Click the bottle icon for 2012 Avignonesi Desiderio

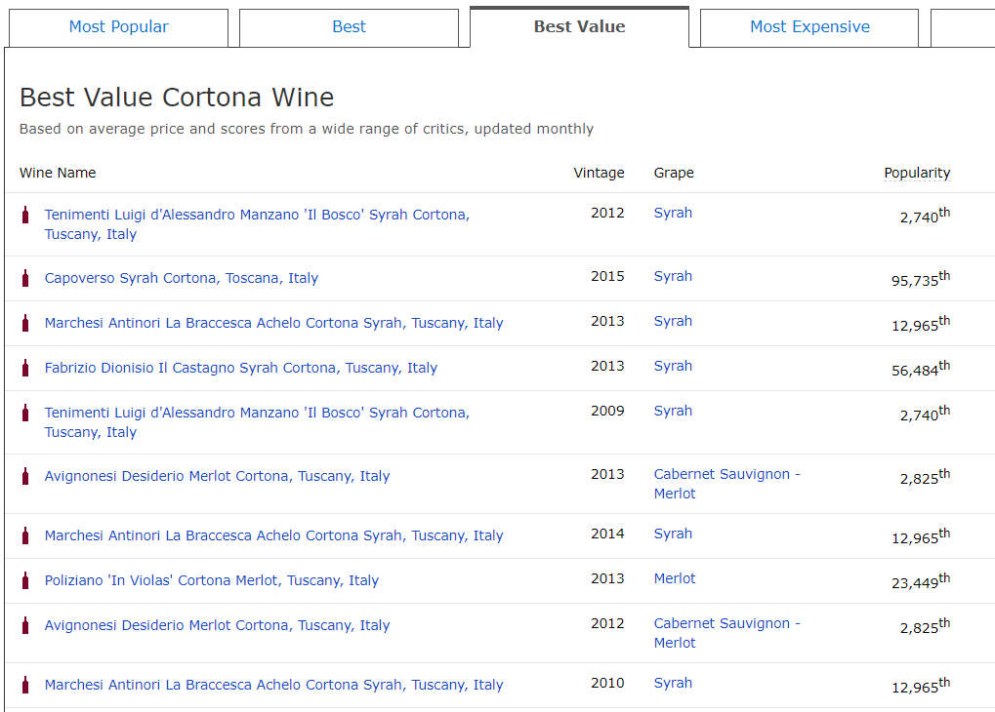click(25, 625)
